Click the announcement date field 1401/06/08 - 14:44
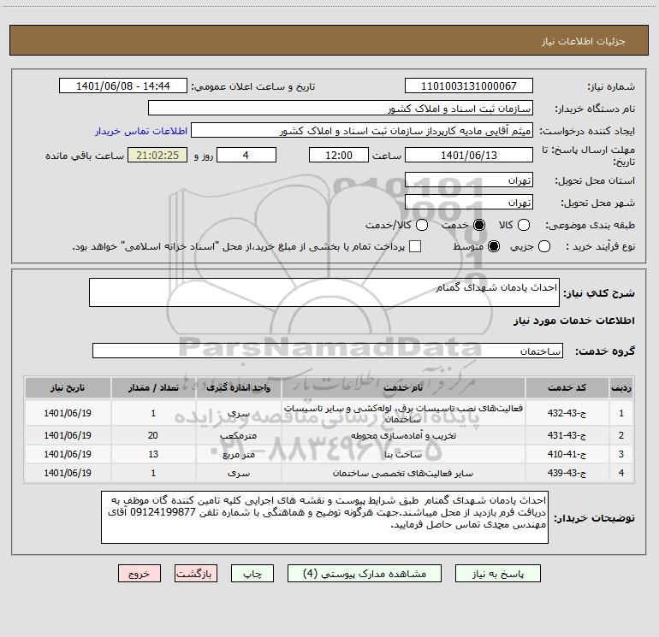The image size is (659, 637). point(123,86)
